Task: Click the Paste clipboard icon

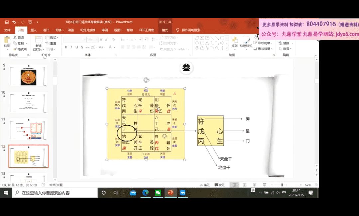Action: [x=7, y=41]
